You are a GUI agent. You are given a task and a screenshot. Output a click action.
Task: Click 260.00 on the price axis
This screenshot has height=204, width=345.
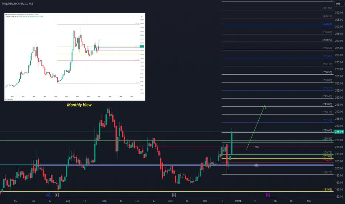click(x=339, y=83)
